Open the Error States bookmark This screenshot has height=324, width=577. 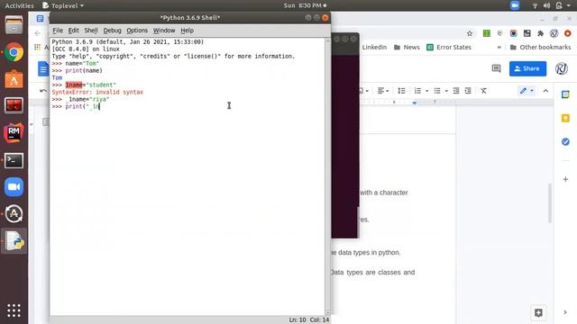[x=449, y=47]
